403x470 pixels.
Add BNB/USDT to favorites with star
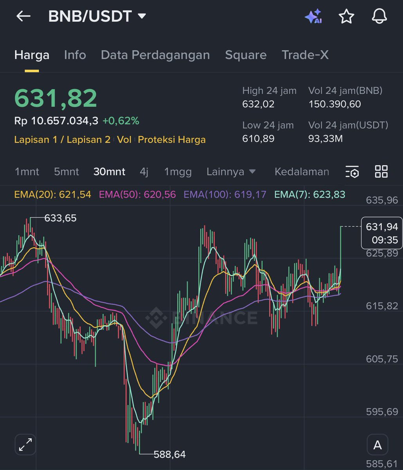click(346, 16)
